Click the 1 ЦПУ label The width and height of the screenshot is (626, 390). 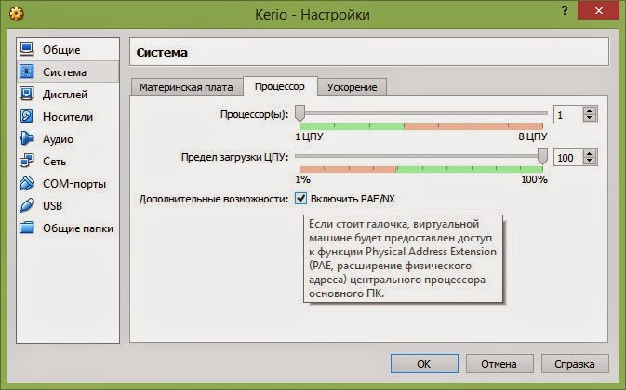pos(309,136)
